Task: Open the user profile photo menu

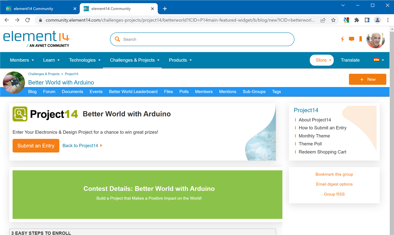Action: click(x=375, y=40)
